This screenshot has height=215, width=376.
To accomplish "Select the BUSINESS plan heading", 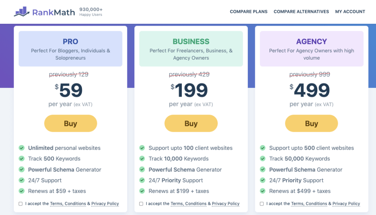I will 191,42.
